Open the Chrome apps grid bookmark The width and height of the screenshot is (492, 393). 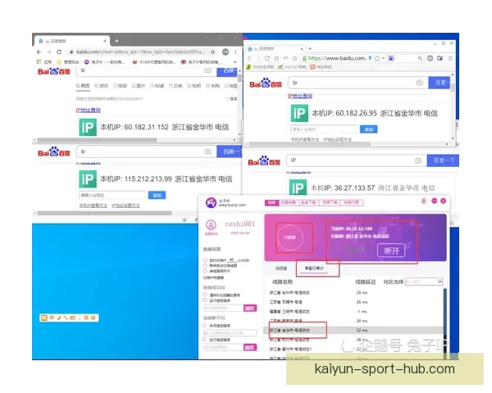(39, 61)
